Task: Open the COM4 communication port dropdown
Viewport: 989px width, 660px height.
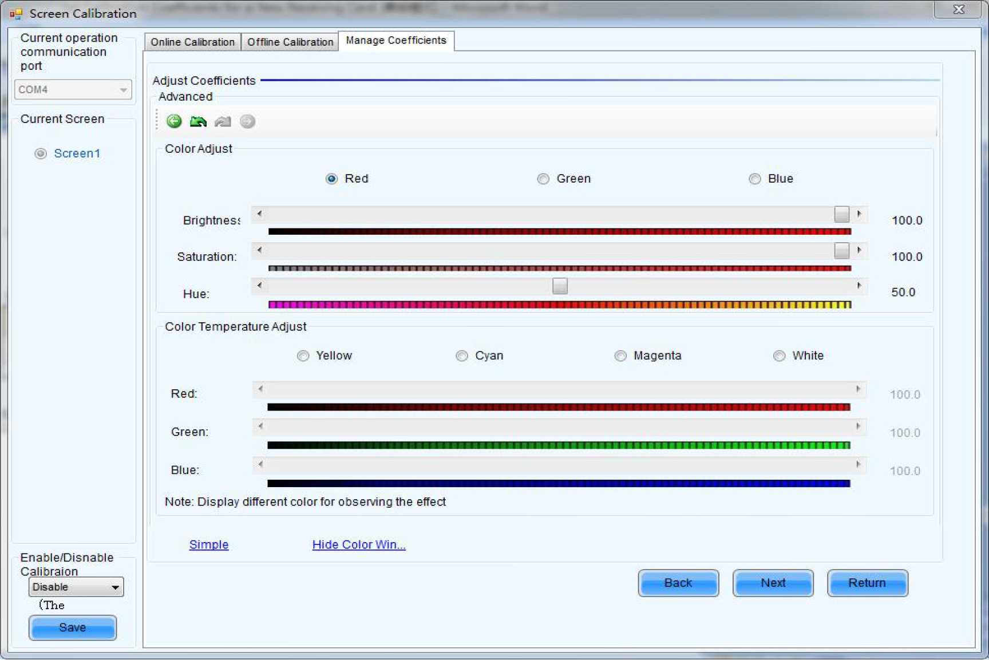Action: pos(73,90)
